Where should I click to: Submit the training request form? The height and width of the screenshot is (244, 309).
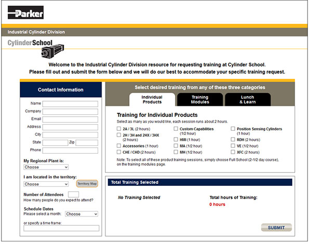pos(276,228)
